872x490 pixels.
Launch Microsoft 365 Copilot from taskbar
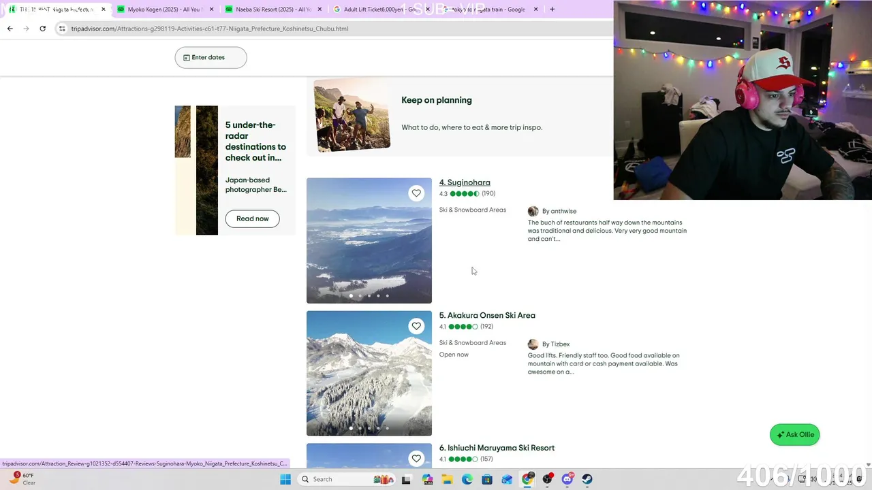coord(427,479)
